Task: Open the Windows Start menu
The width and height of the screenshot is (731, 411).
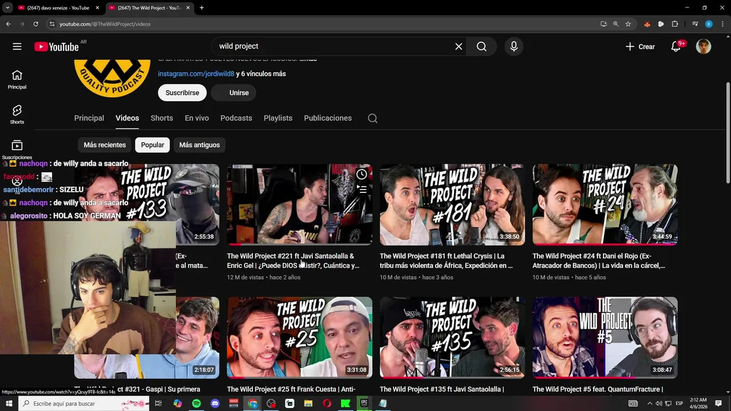Action: click(x=9, y=404)
